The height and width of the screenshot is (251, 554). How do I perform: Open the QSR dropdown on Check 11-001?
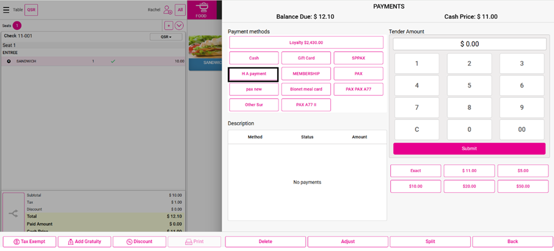(x=166, y=37)
